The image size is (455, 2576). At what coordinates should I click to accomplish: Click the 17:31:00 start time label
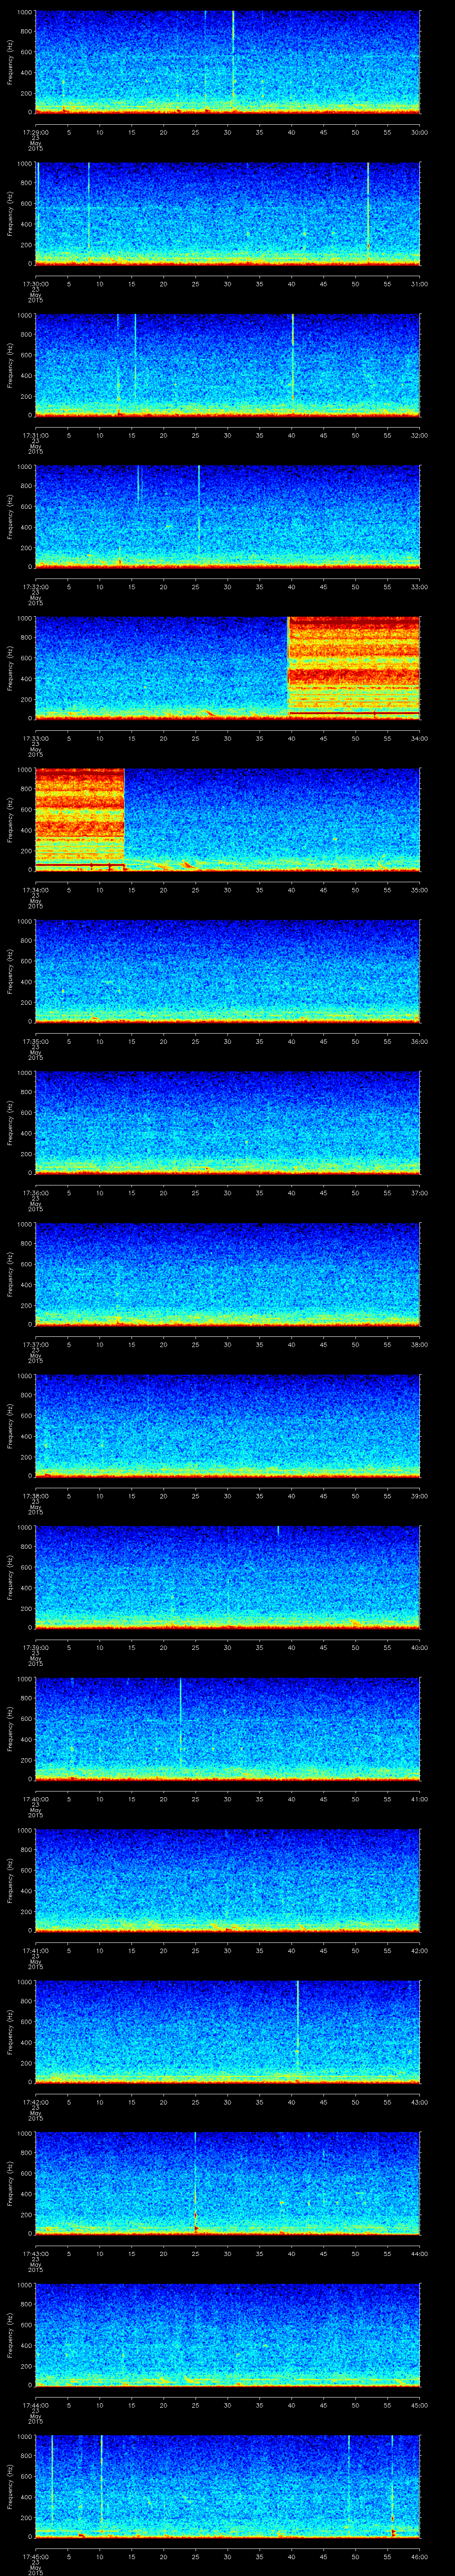[x=35, y=435]
